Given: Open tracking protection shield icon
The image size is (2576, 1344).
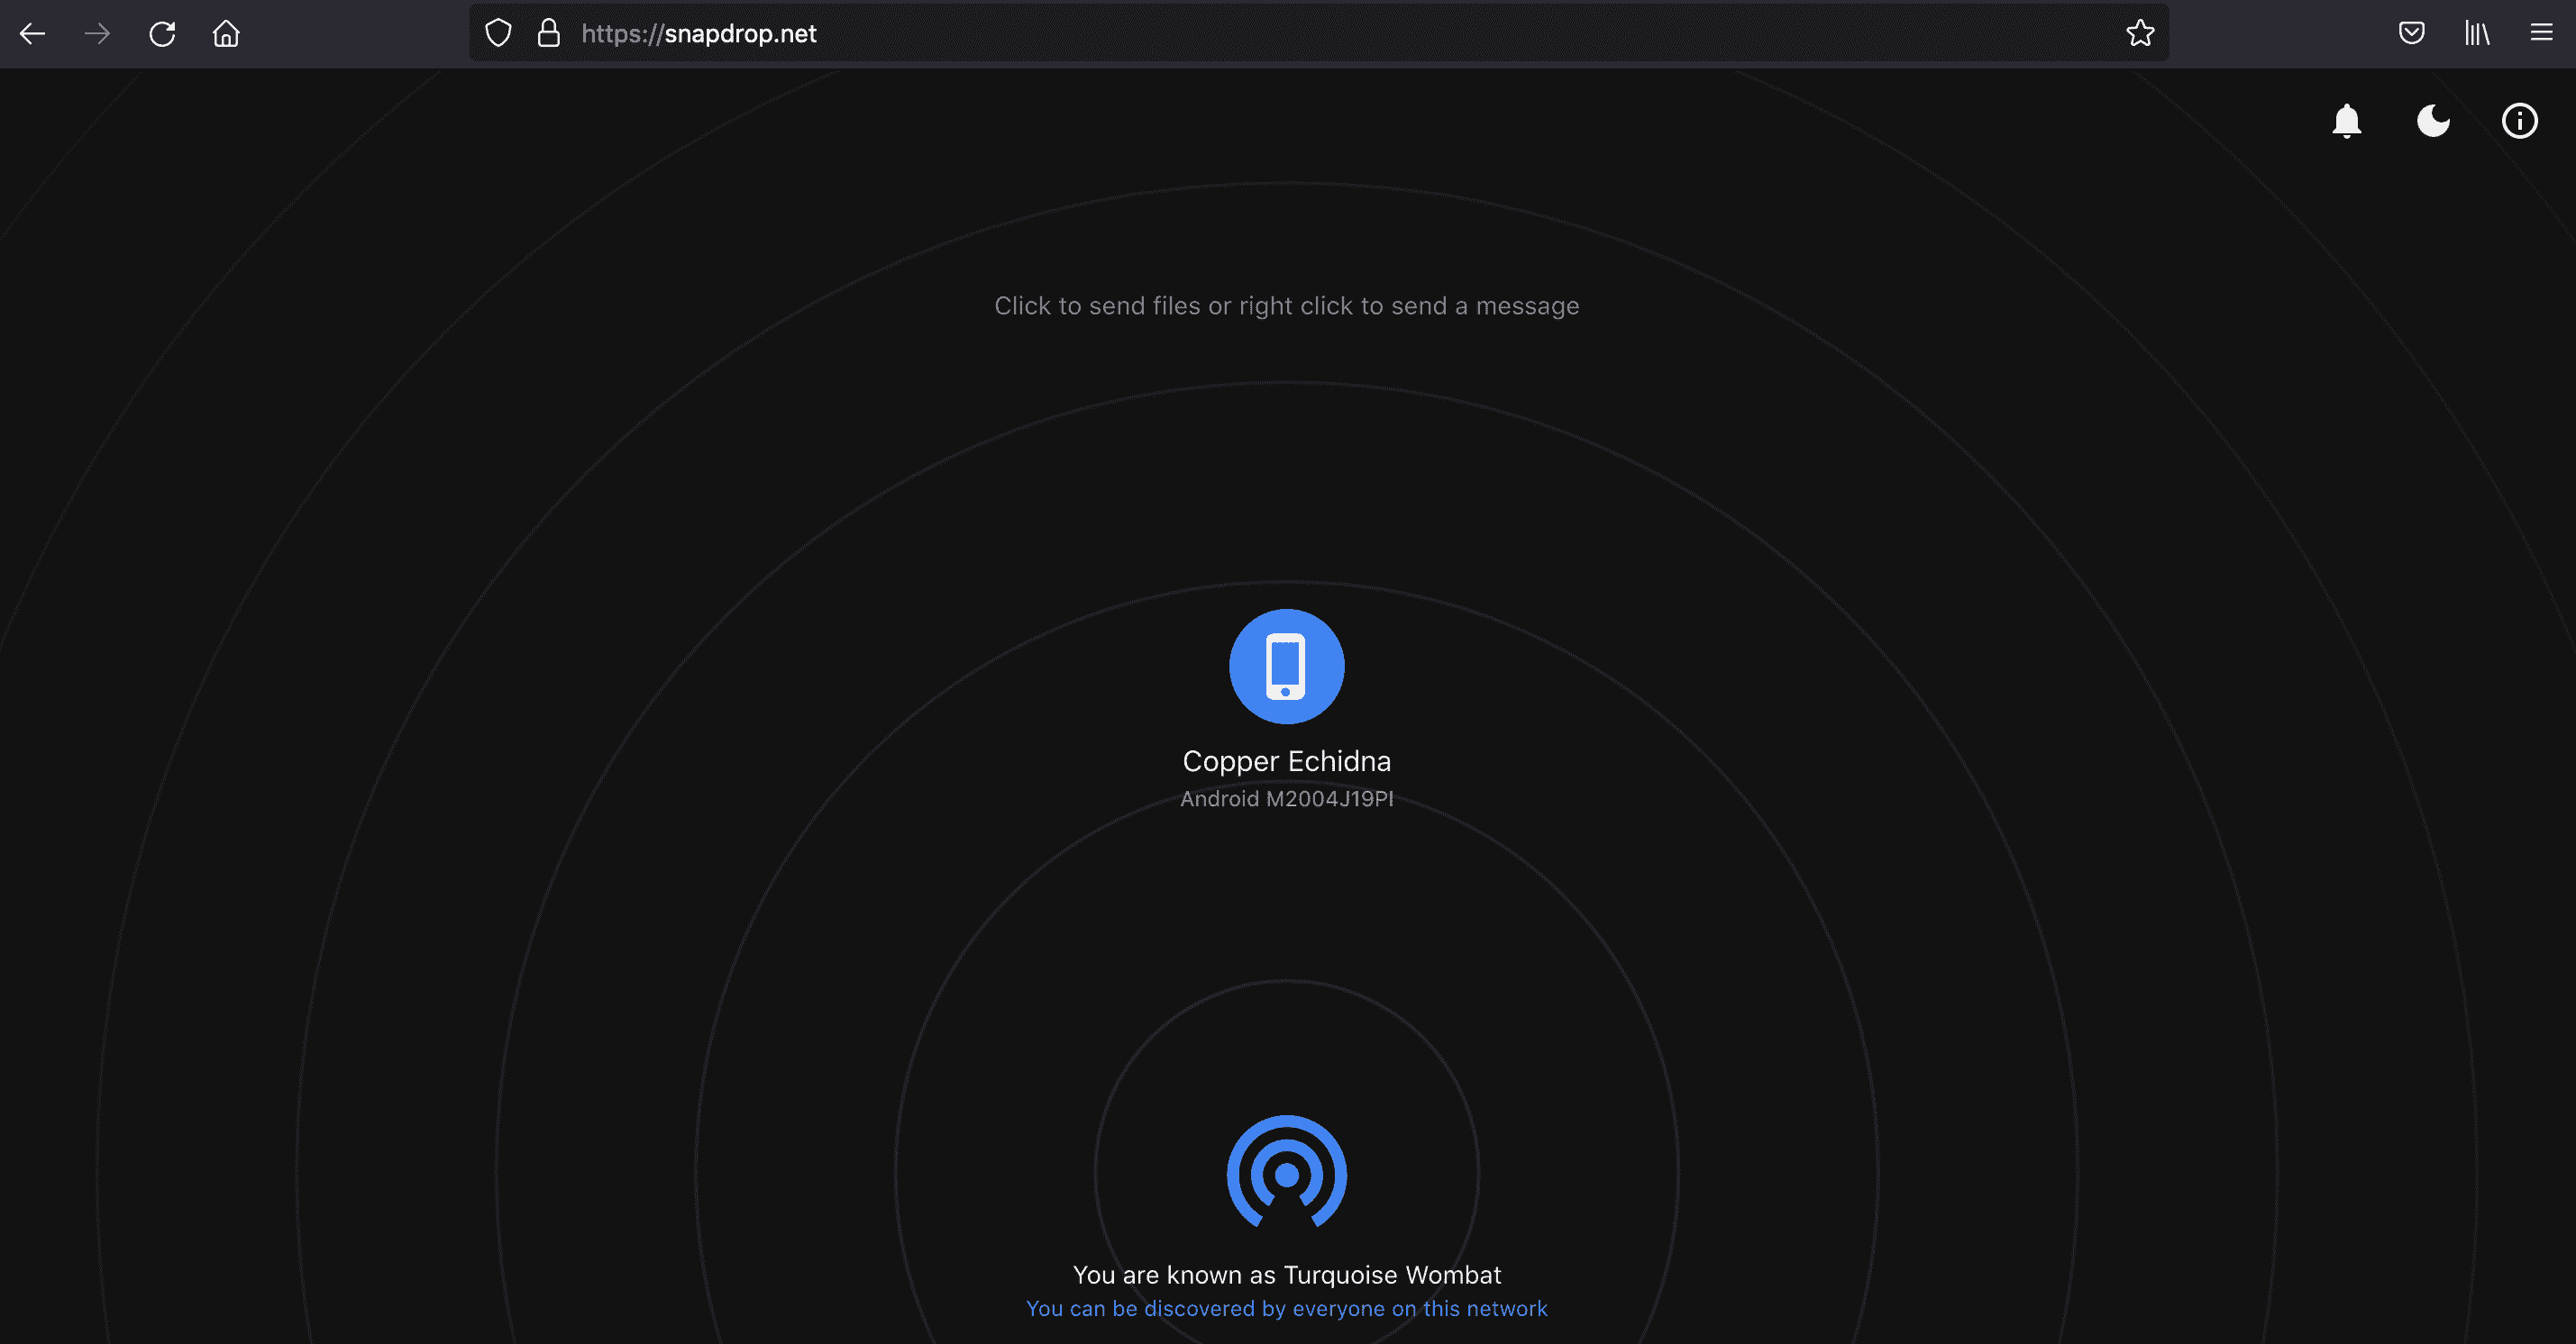Looking at the screenshot, I should (498, 34).
